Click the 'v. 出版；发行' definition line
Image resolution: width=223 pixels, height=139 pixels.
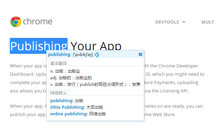[x=95, y=84]
